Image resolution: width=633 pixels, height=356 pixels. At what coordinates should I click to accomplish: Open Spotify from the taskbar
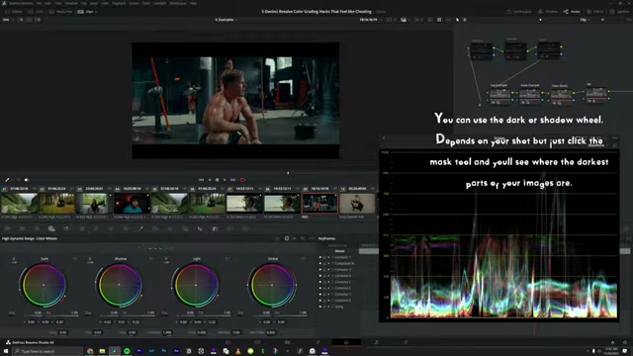tap(127, 351)
